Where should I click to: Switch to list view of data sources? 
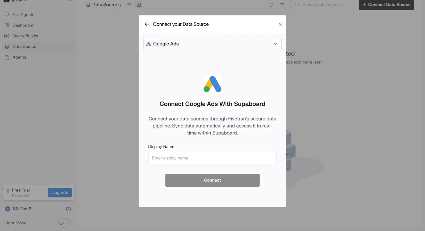pyautogui.click(x=129, y=5)
